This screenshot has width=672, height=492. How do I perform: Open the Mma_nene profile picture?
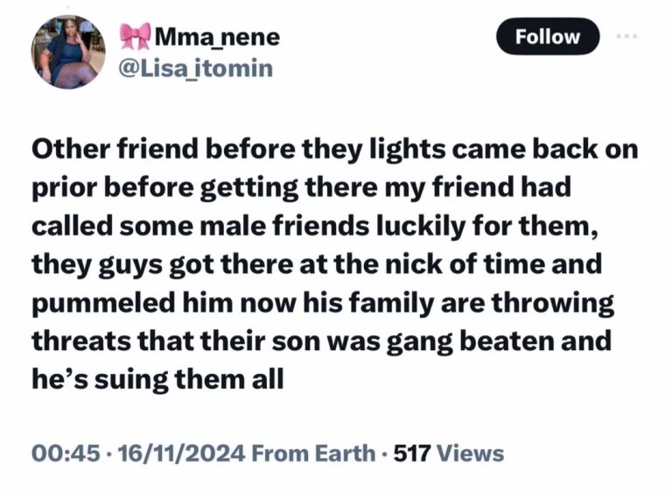68,53
